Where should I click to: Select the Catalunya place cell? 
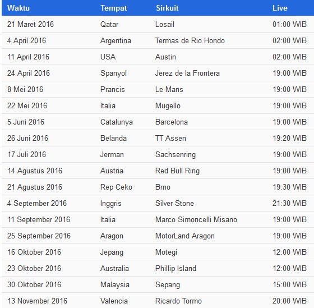(x=117, y=122)
